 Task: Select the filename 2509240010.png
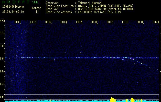(x=13, y=7)
